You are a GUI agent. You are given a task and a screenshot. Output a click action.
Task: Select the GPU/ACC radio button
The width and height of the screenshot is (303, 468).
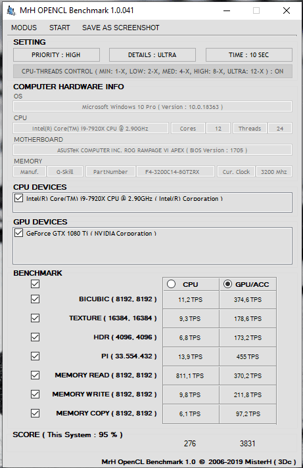click(x=227, y=284)
